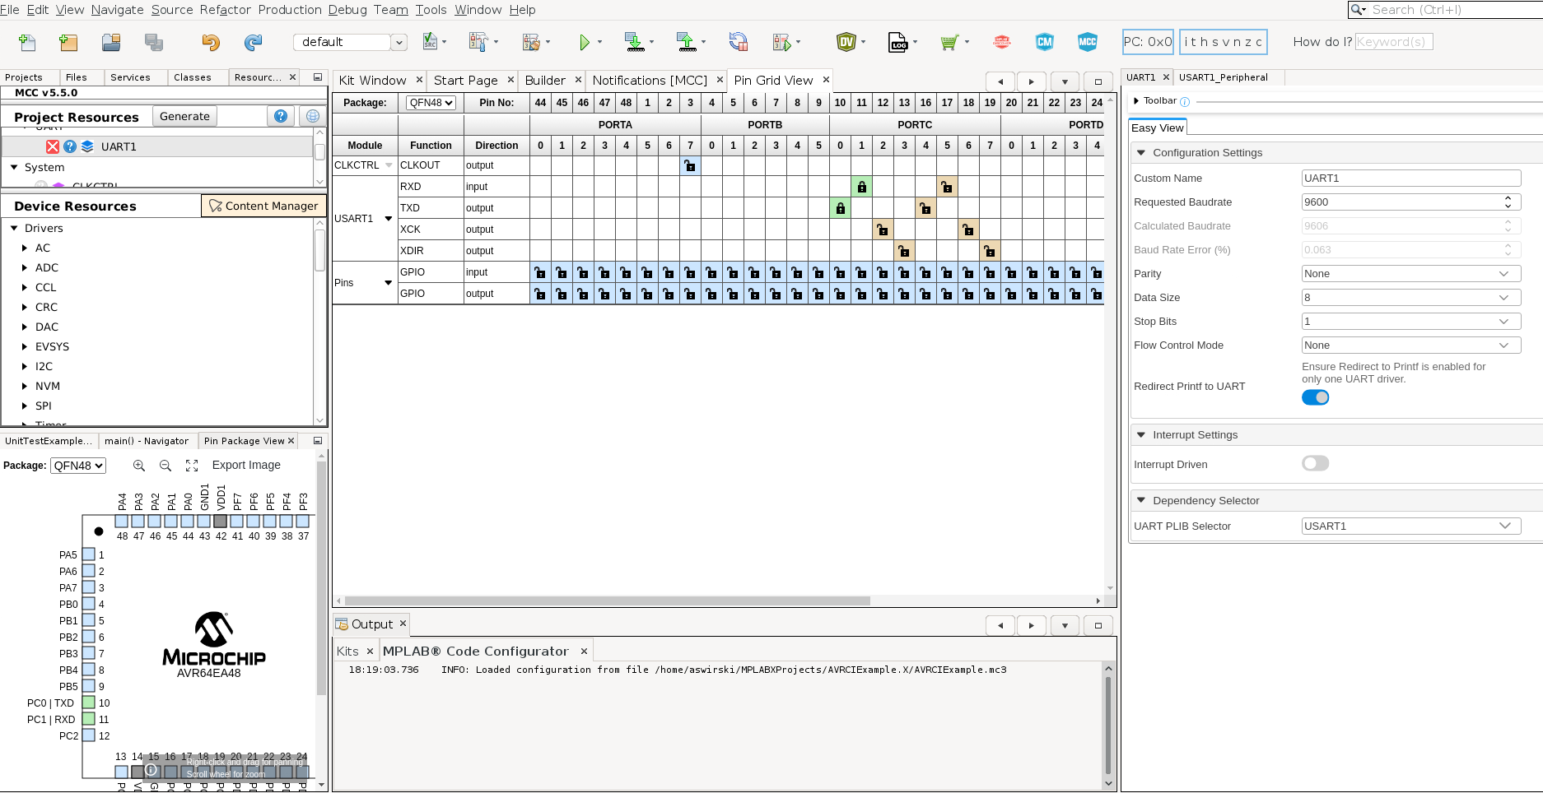Zoom in on the Pin Package View

(139, 466)
